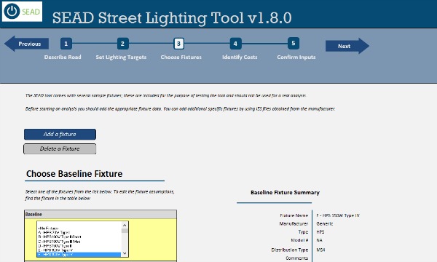Click the Comments label
This screenshot has height=262, width=437.
click(x=297, y=258)
